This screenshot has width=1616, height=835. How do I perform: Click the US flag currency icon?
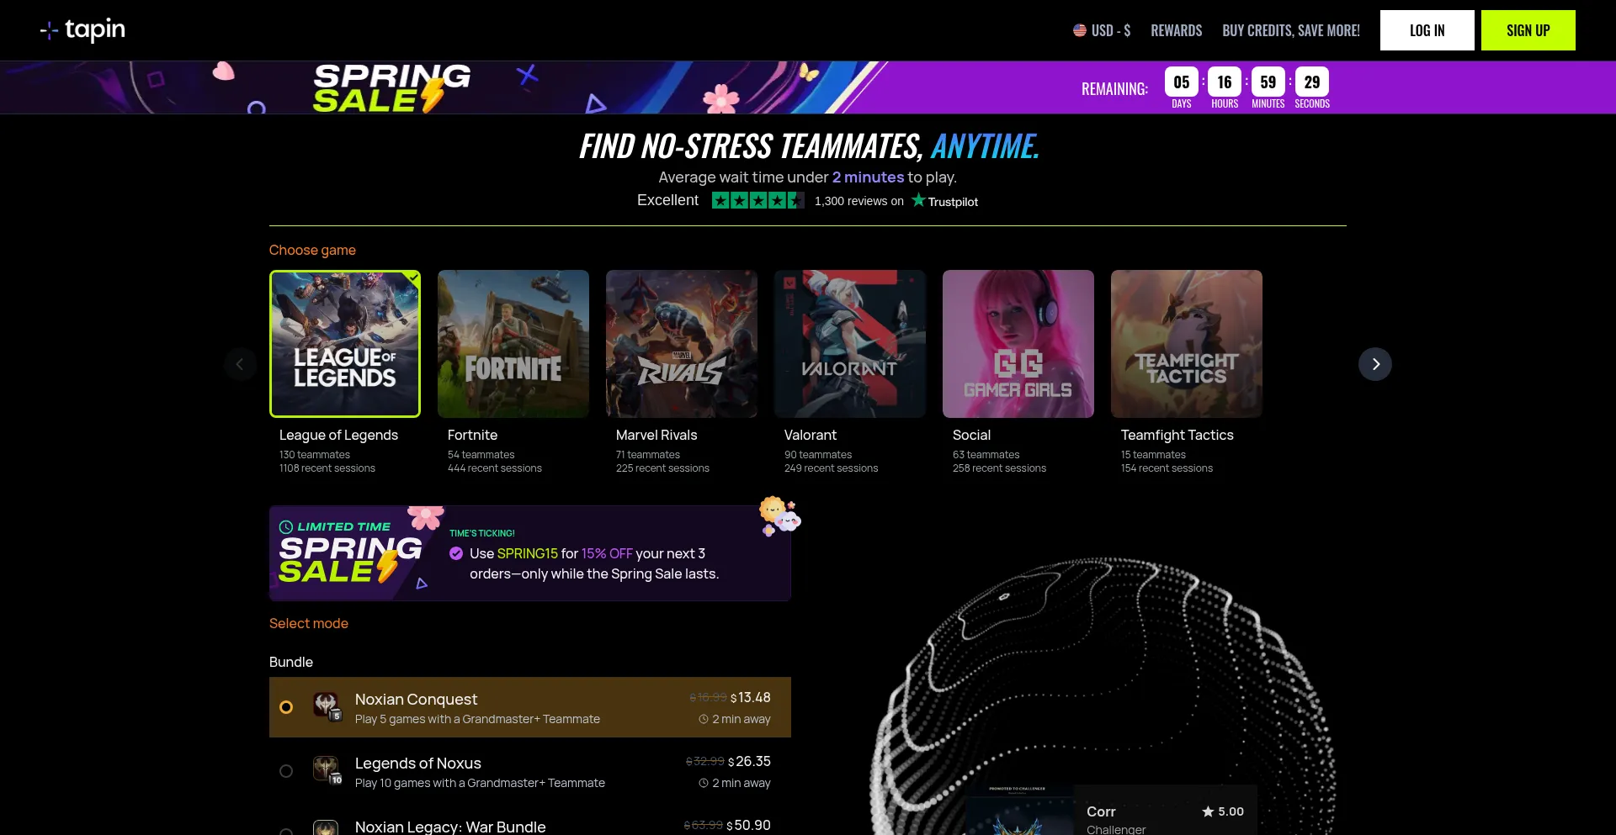pos(1080,30)
